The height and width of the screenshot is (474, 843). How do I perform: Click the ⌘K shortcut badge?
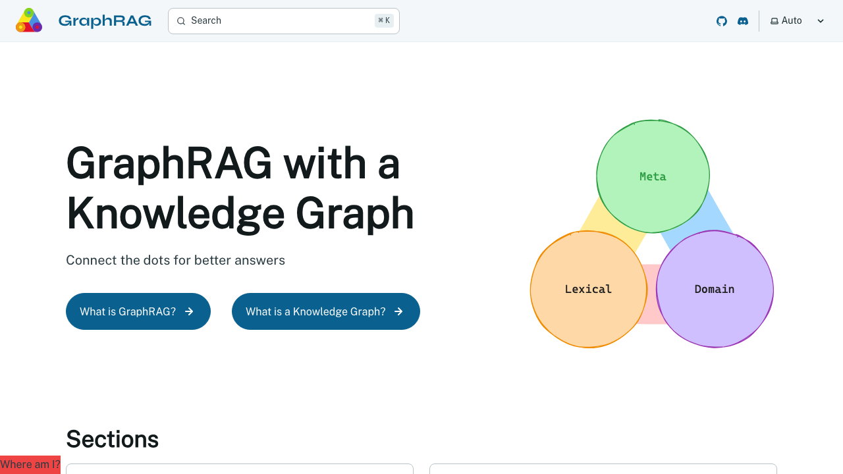[384, 20]
